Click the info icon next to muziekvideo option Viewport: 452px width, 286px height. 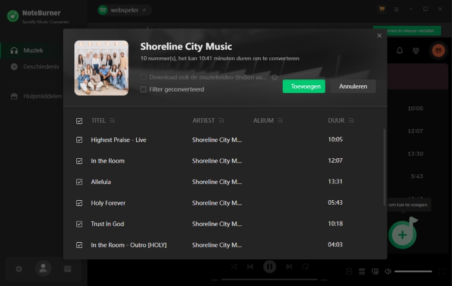pos(274,77)
